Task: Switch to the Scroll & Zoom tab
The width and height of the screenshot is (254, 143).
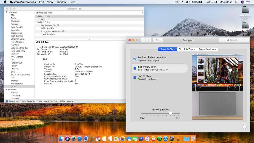Action: [x=187, y=49]
